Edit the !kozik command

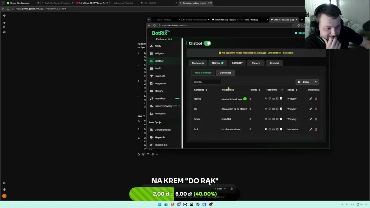[x=311, y=119]
